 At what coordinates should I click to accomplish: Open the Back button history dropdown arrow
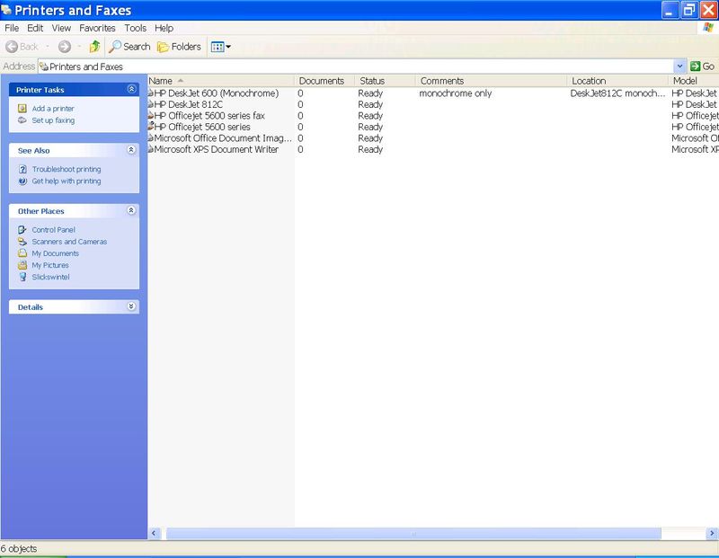(x=48, y=47)
